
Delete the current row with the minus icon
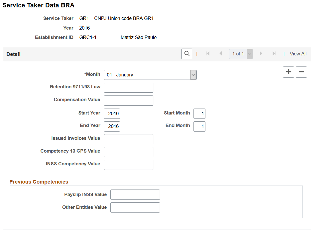tap(301, 72)
